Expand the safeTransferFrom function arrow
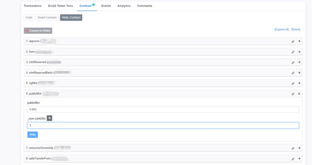Image resolution: width=312 pixels, height=165 pixels. coord(299,159)
